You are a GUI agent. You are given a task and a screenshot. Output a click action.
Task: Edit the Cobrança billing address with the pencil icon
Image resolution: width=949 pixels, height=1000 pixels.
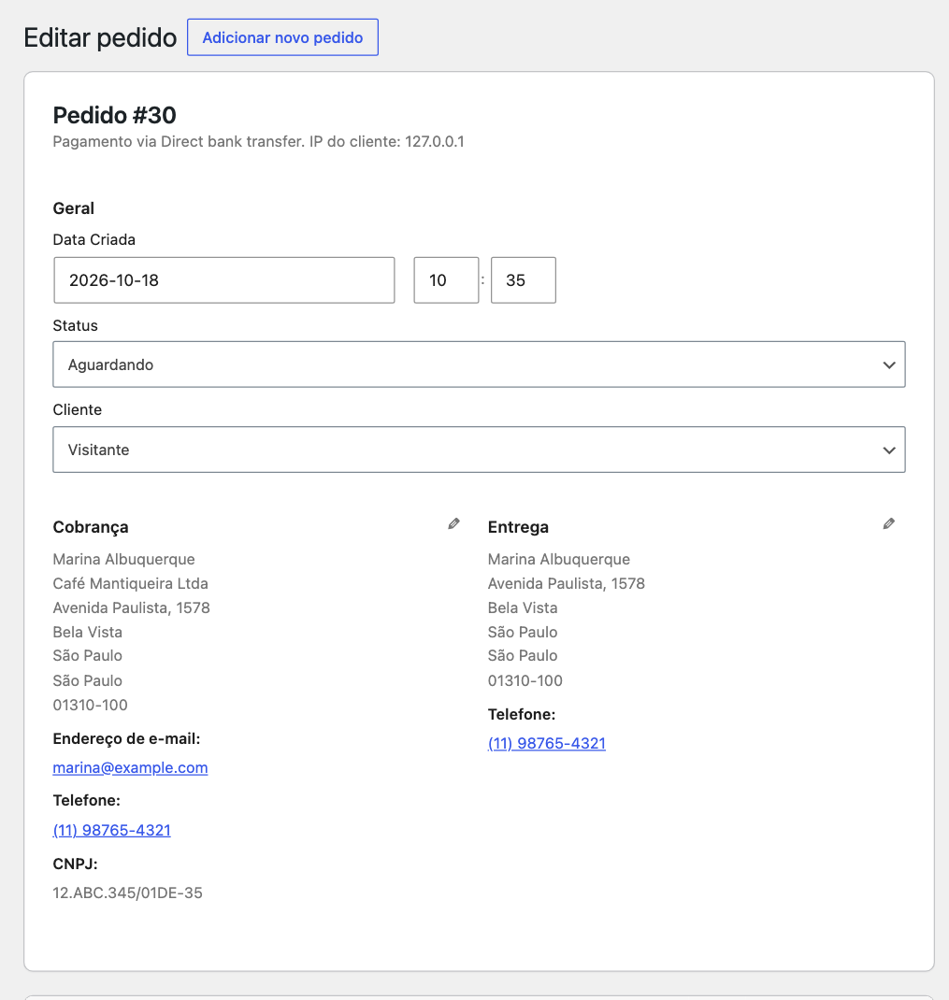(453, 523)
